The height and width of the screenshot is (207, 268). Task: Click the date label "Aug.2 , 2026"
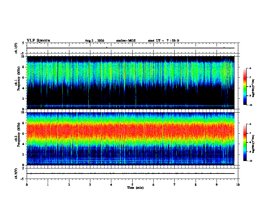pyautogui.click(x=94, y=41)
